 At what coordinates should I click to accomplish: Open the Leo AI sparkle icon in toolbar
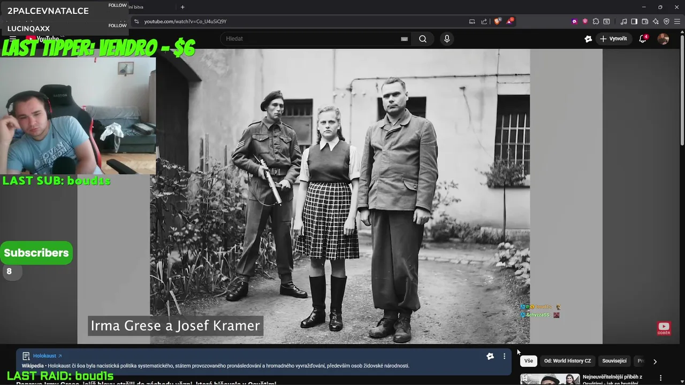[x=656, y=21]
